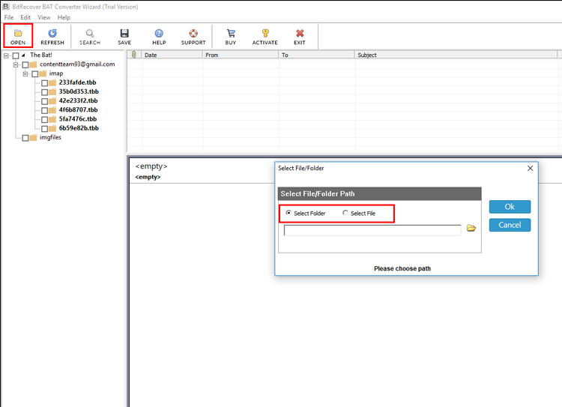This screenshot has height=407, width=562.
Task: Click the contentteam93@gmail.com folder icon
Action: (33, 64)
